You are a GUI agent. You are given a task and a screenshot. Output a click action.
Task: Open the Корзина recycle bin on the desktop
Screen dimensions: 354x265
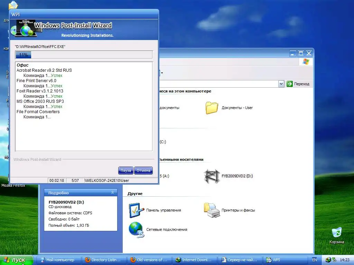point(337,235)
